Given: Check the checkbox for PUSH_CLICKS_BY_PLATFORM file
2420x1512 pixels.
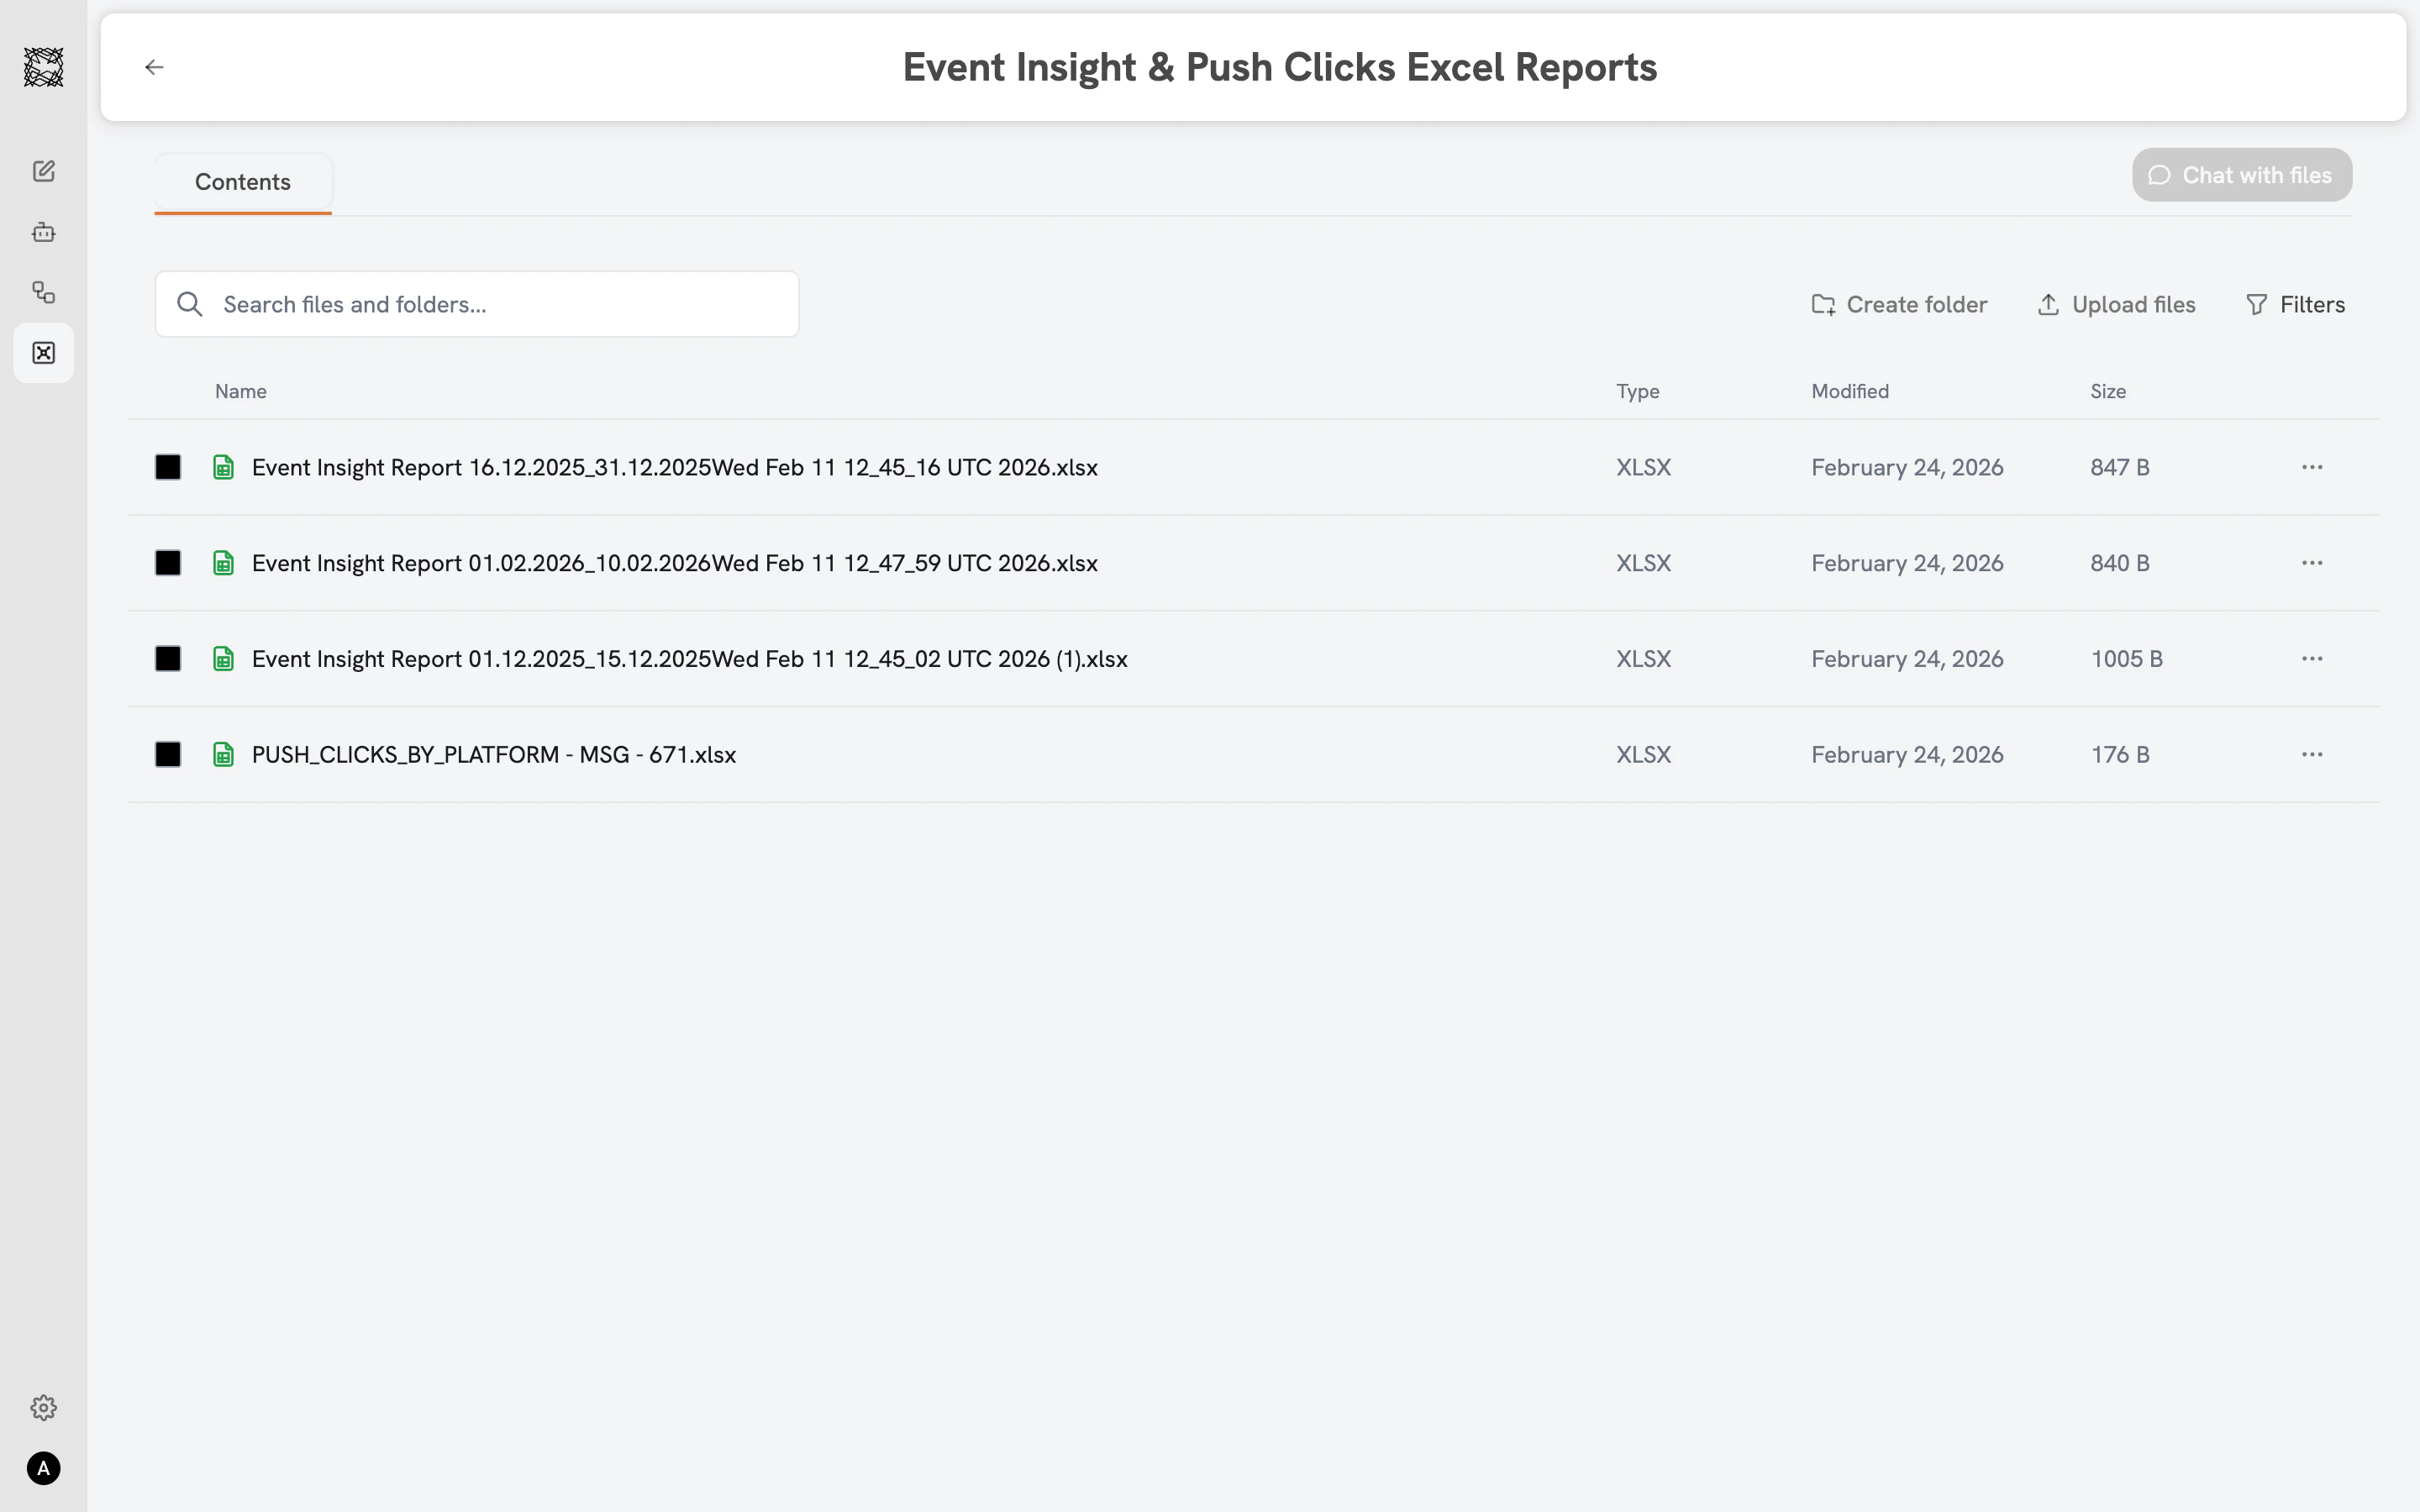Looking at the screenshot, I should point(167,754).
